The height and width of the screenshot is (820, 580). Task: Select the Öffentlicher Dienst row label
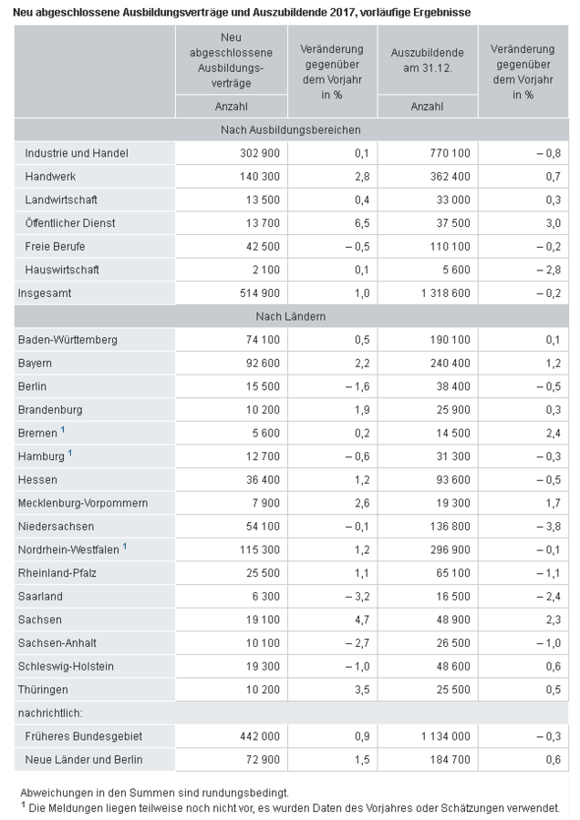70,223
